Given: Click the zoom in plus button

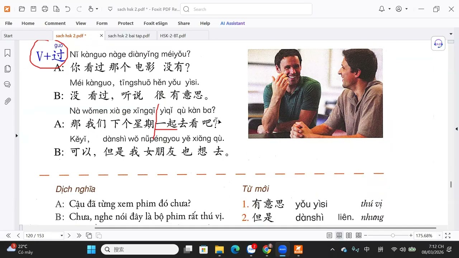Looking at the screenshot, I should point(411,235).
